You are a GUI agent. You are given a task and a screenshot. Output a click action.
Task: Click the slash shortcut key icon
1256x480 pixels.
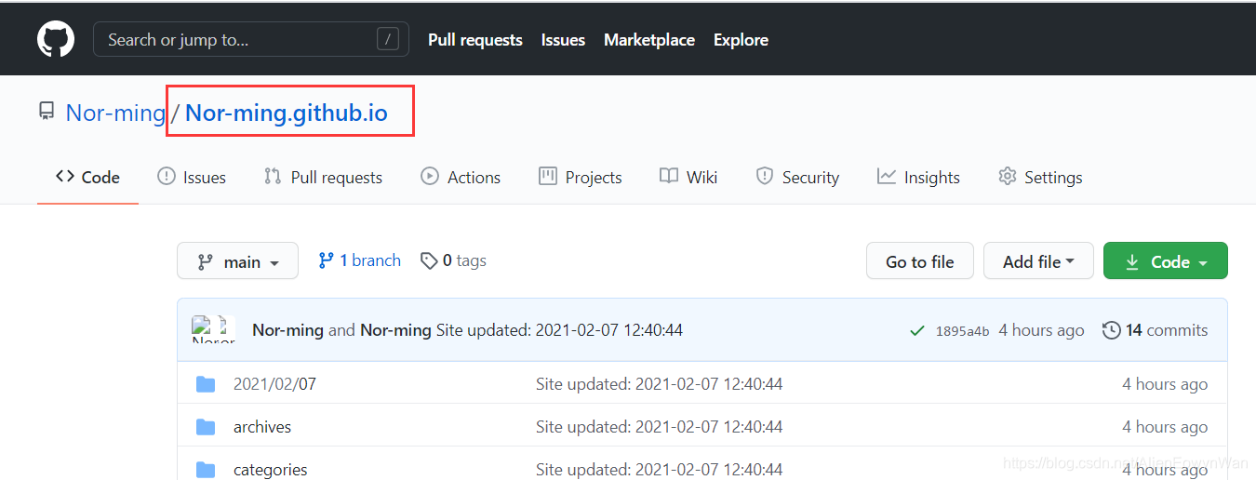388,39
